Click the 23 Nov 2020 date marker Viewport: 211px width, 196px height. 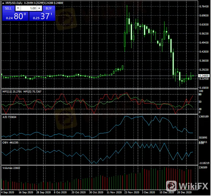click(x=131, y=192)
